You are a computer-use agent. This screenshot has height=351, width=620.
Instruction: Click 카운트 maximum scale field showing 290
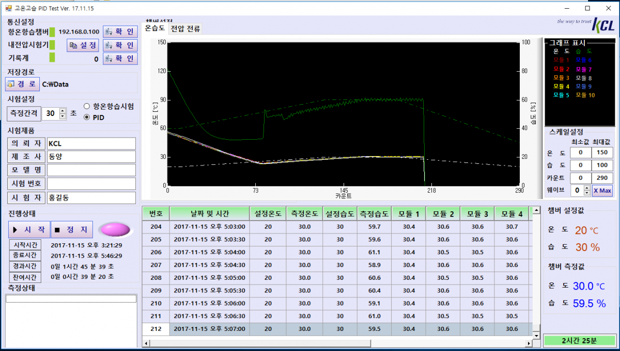(602, 178)
